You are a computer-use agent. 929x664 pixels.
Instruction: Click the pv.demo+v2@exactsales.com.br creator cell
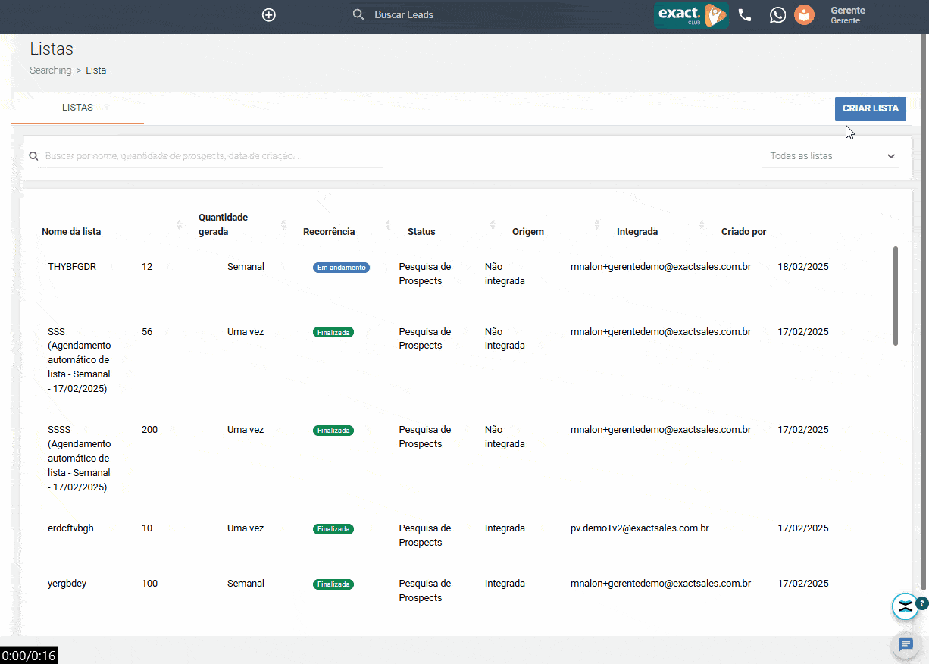(x=640, y=528)
